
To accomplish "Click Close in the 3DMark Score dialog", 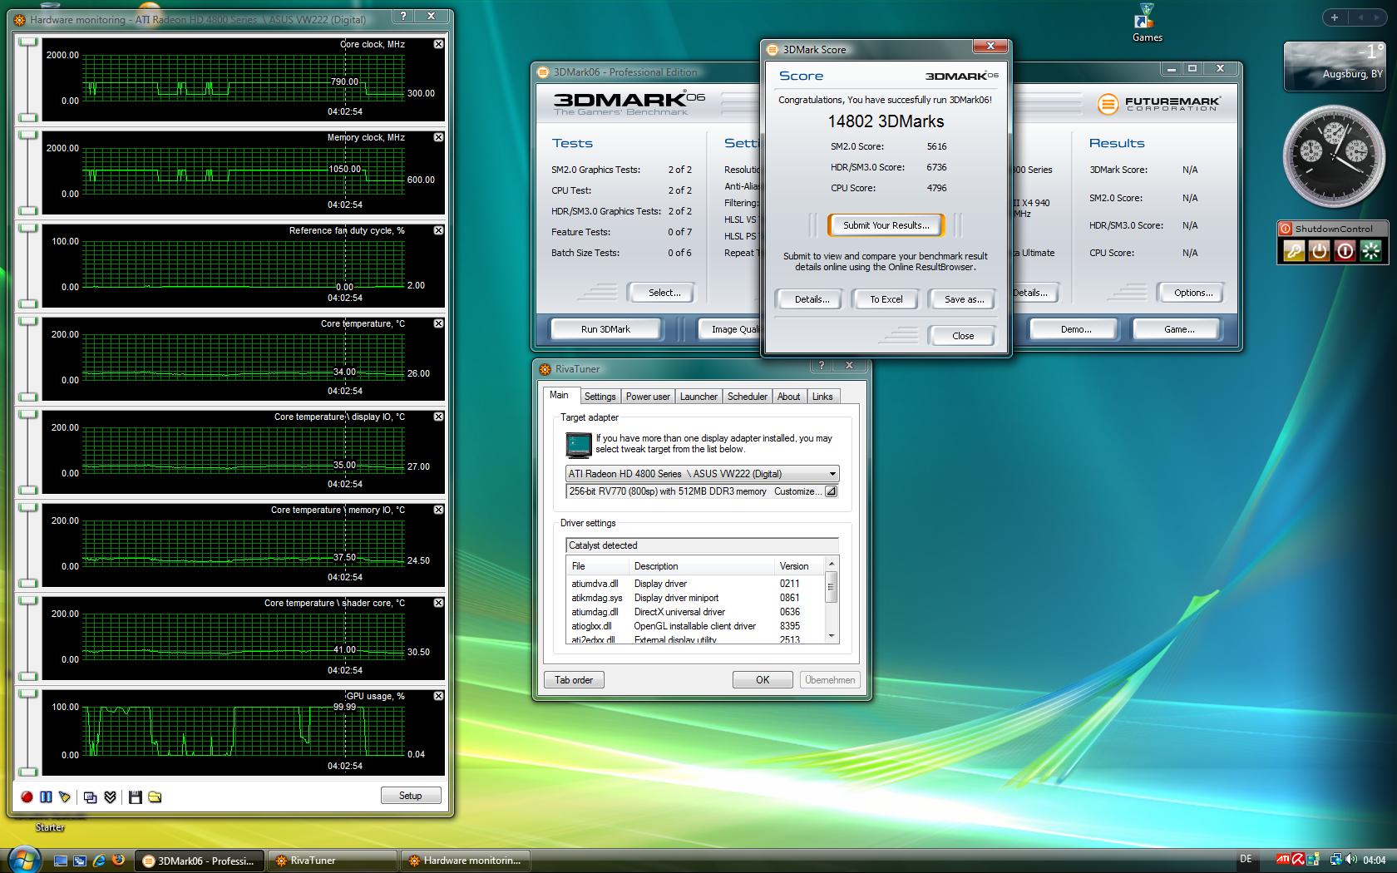I will [963, 336].
